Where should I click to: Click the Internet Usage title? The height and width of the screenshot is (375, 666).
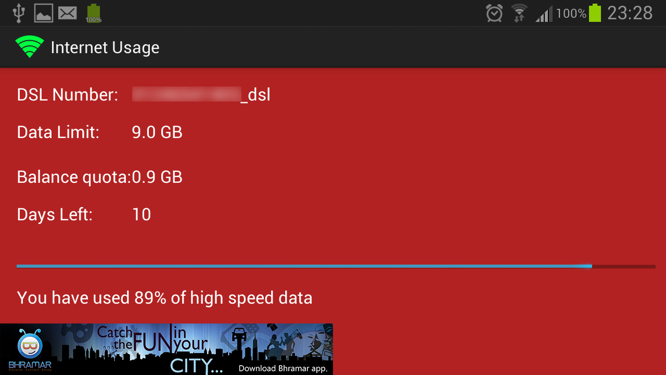105,47
